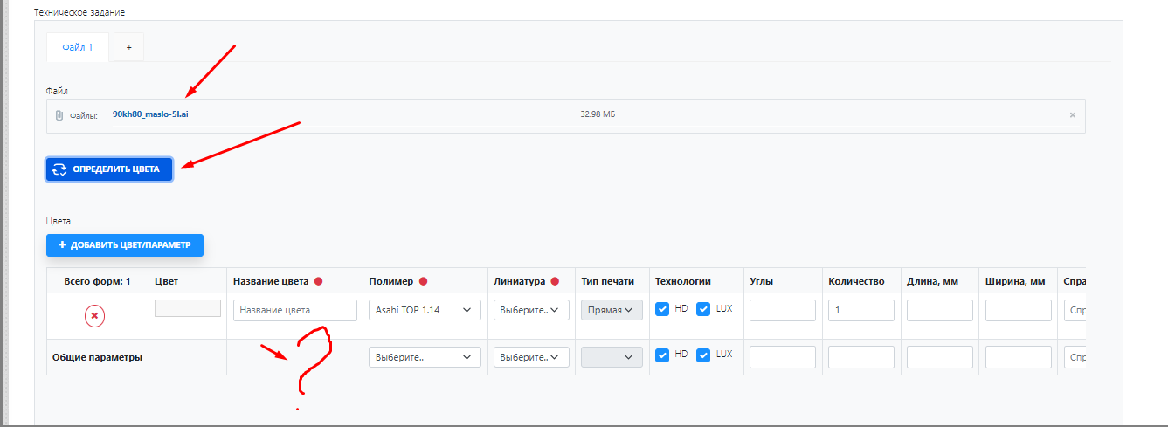Click the Название цвета column header

271,281
